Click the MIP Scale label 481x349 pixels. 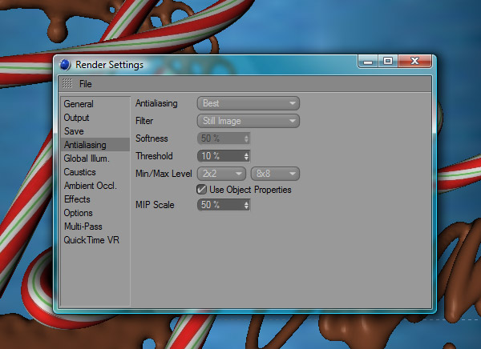155,205
